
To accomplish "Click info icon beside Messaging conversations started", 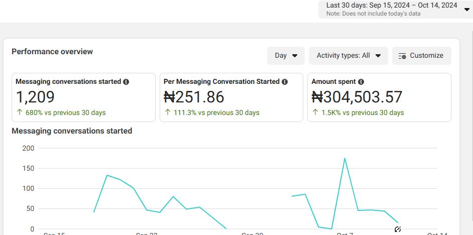I will point(126,82).
